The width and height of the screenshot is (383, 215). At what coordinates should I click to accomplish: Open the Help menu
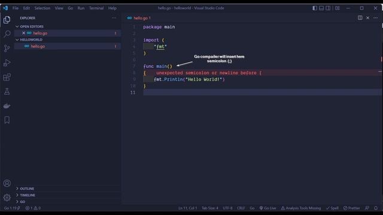pos(113,8)
